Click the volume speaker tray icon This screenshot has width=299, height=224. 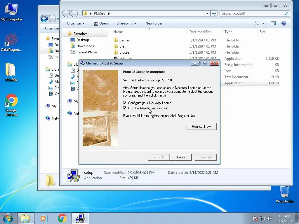(269, 218)
